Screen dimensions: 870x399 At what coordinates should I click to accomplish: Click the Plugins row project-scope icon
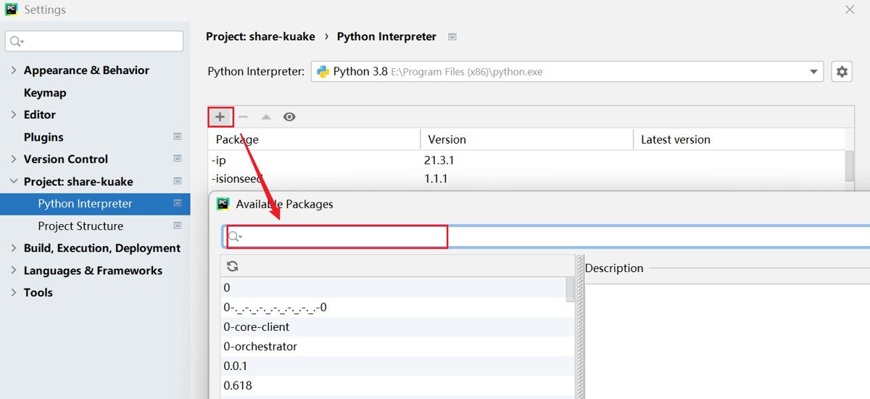pos(178,137)
